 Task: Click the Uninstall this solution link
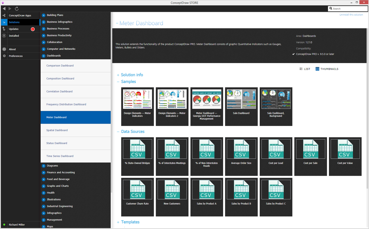click(351, 15)
